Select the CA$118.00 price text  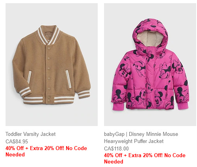point(116,148)
